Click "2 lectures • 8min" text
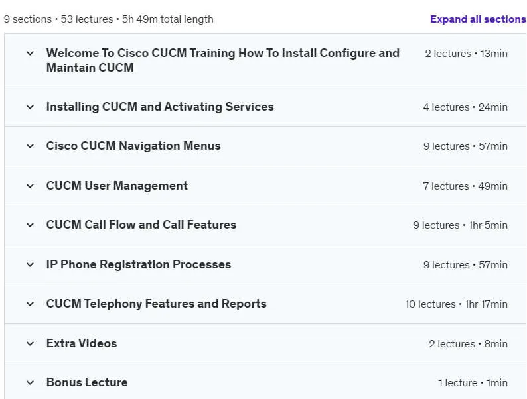The image size is (527, 399). pyautogui.click(x=468, y=343)
